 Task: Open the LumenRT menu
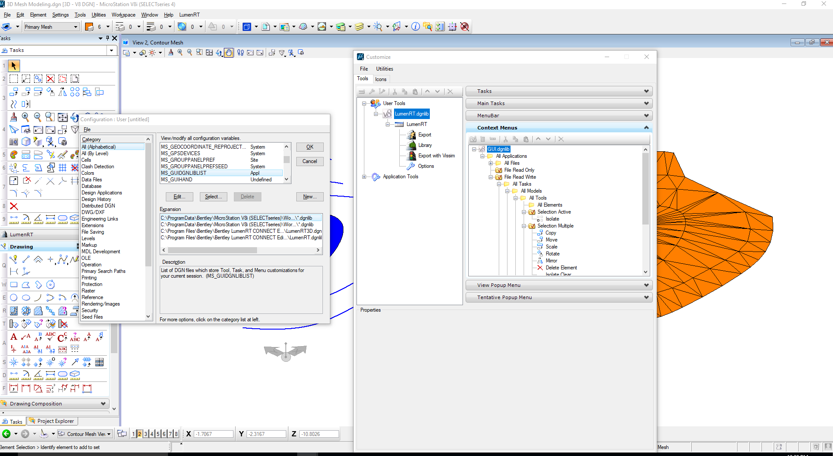click(x=189, y=15)
